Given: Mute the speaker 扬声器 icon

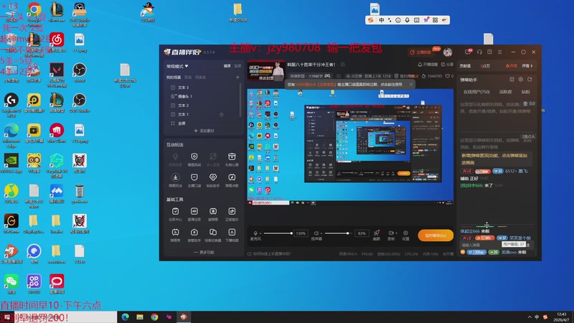Looking at the screenshot, I should coord(316,233).
